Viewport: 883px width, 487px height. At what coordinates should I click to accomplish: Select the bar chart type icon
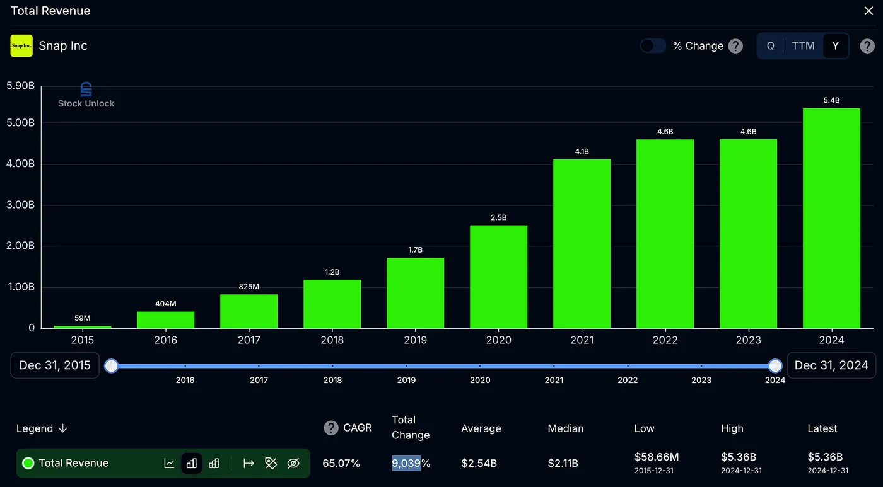pyautogui.click(x=191, y=463)
